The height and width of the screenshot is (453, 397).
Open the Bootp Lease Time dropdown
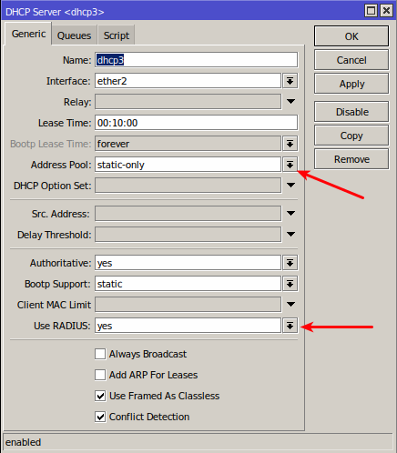(x=290, y=144)
